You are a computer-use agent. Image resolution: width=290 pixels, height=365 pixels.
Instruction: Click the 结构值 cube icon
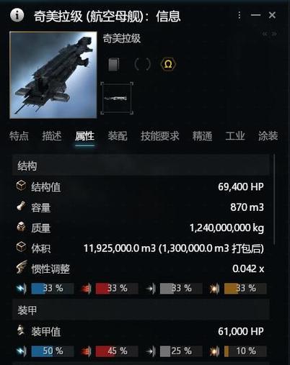[21, 186]
